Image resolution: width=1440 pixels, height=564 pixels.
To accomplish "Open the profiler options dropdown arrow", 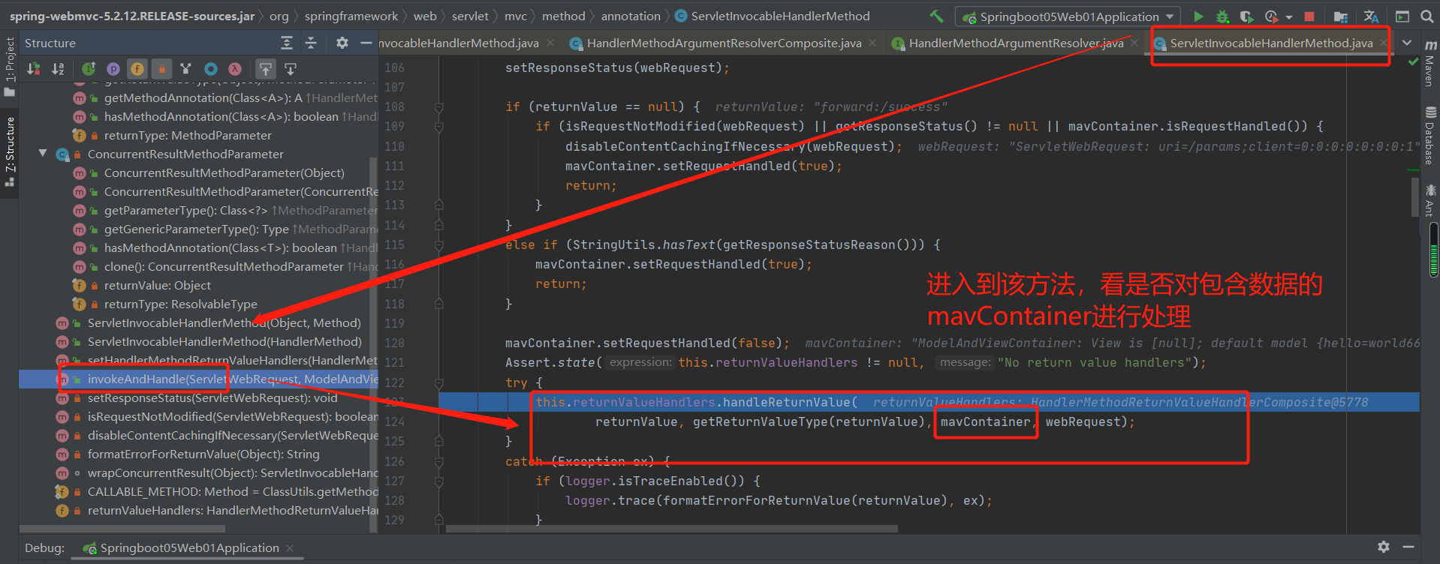I will pyautogui.click(x=1289, y=16).
